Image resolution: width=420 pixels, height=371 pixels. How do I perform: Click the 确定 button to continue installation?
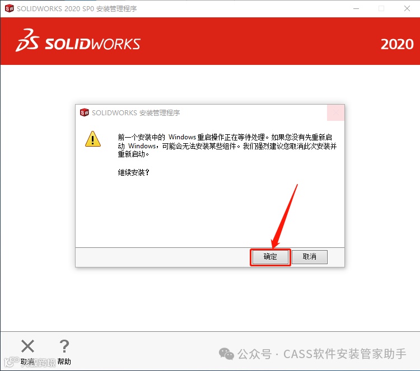[x=270, y=257]
